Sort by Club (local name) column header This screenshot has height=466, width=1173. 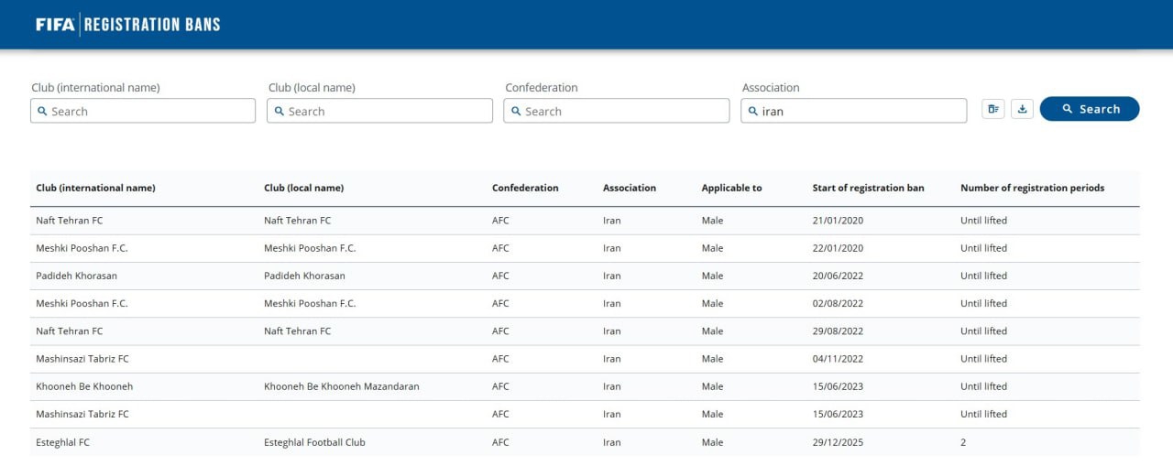[x=303, y=188]
